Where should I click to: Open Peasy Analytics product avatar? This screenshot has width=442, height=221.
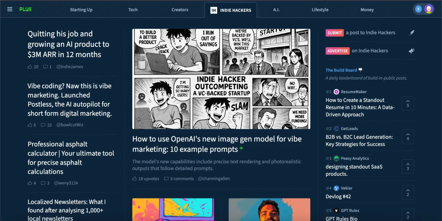[x=336, y=158]
